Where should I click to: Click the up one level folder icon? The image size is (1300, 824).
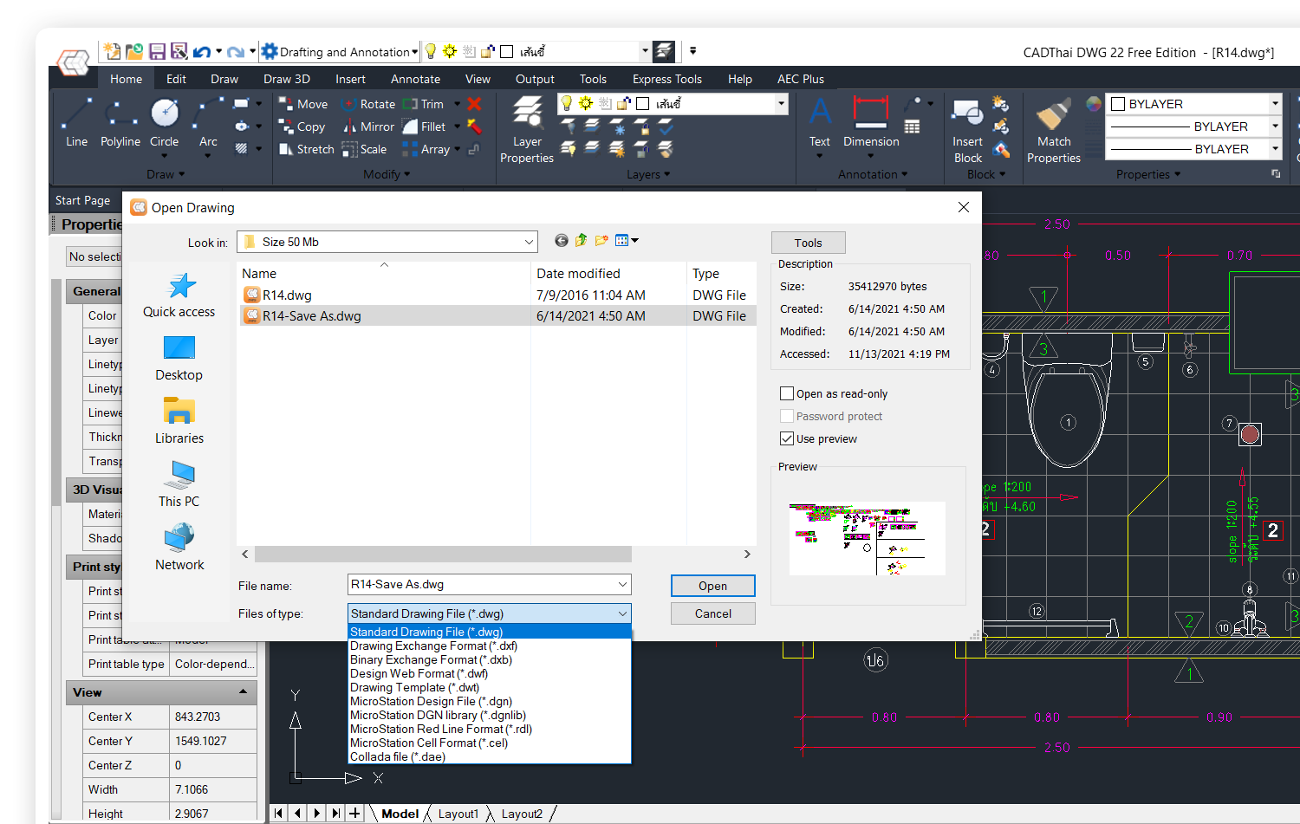[x=582, y=241]
